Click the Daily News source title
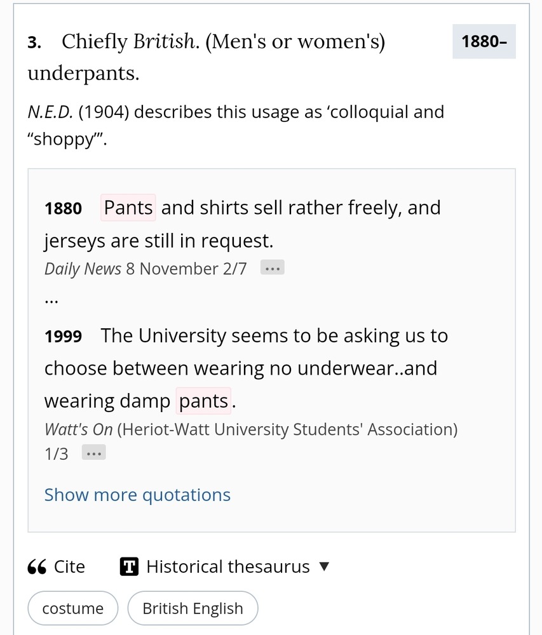This screenshot has height=635, width=542. pos(83,269)
